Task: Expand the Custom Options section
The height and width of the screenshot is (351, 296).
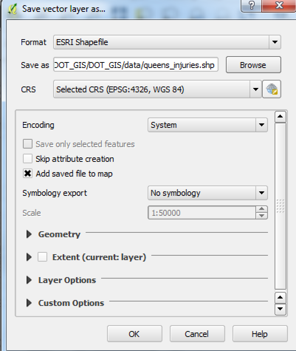Action: click(x=30, y=303)
